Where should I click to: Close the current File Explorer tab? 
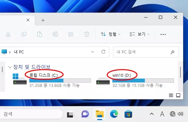tap(28, 20)
